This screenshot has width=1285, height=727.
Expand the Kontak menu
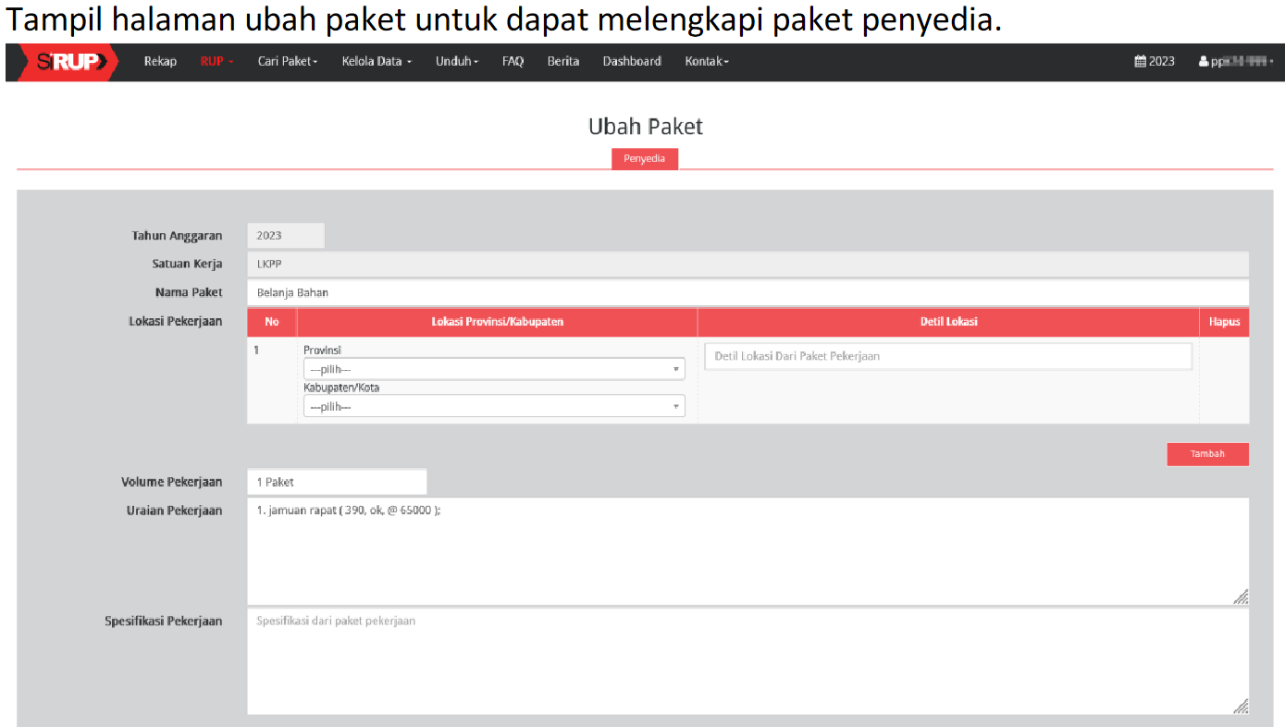click(707, 62)
